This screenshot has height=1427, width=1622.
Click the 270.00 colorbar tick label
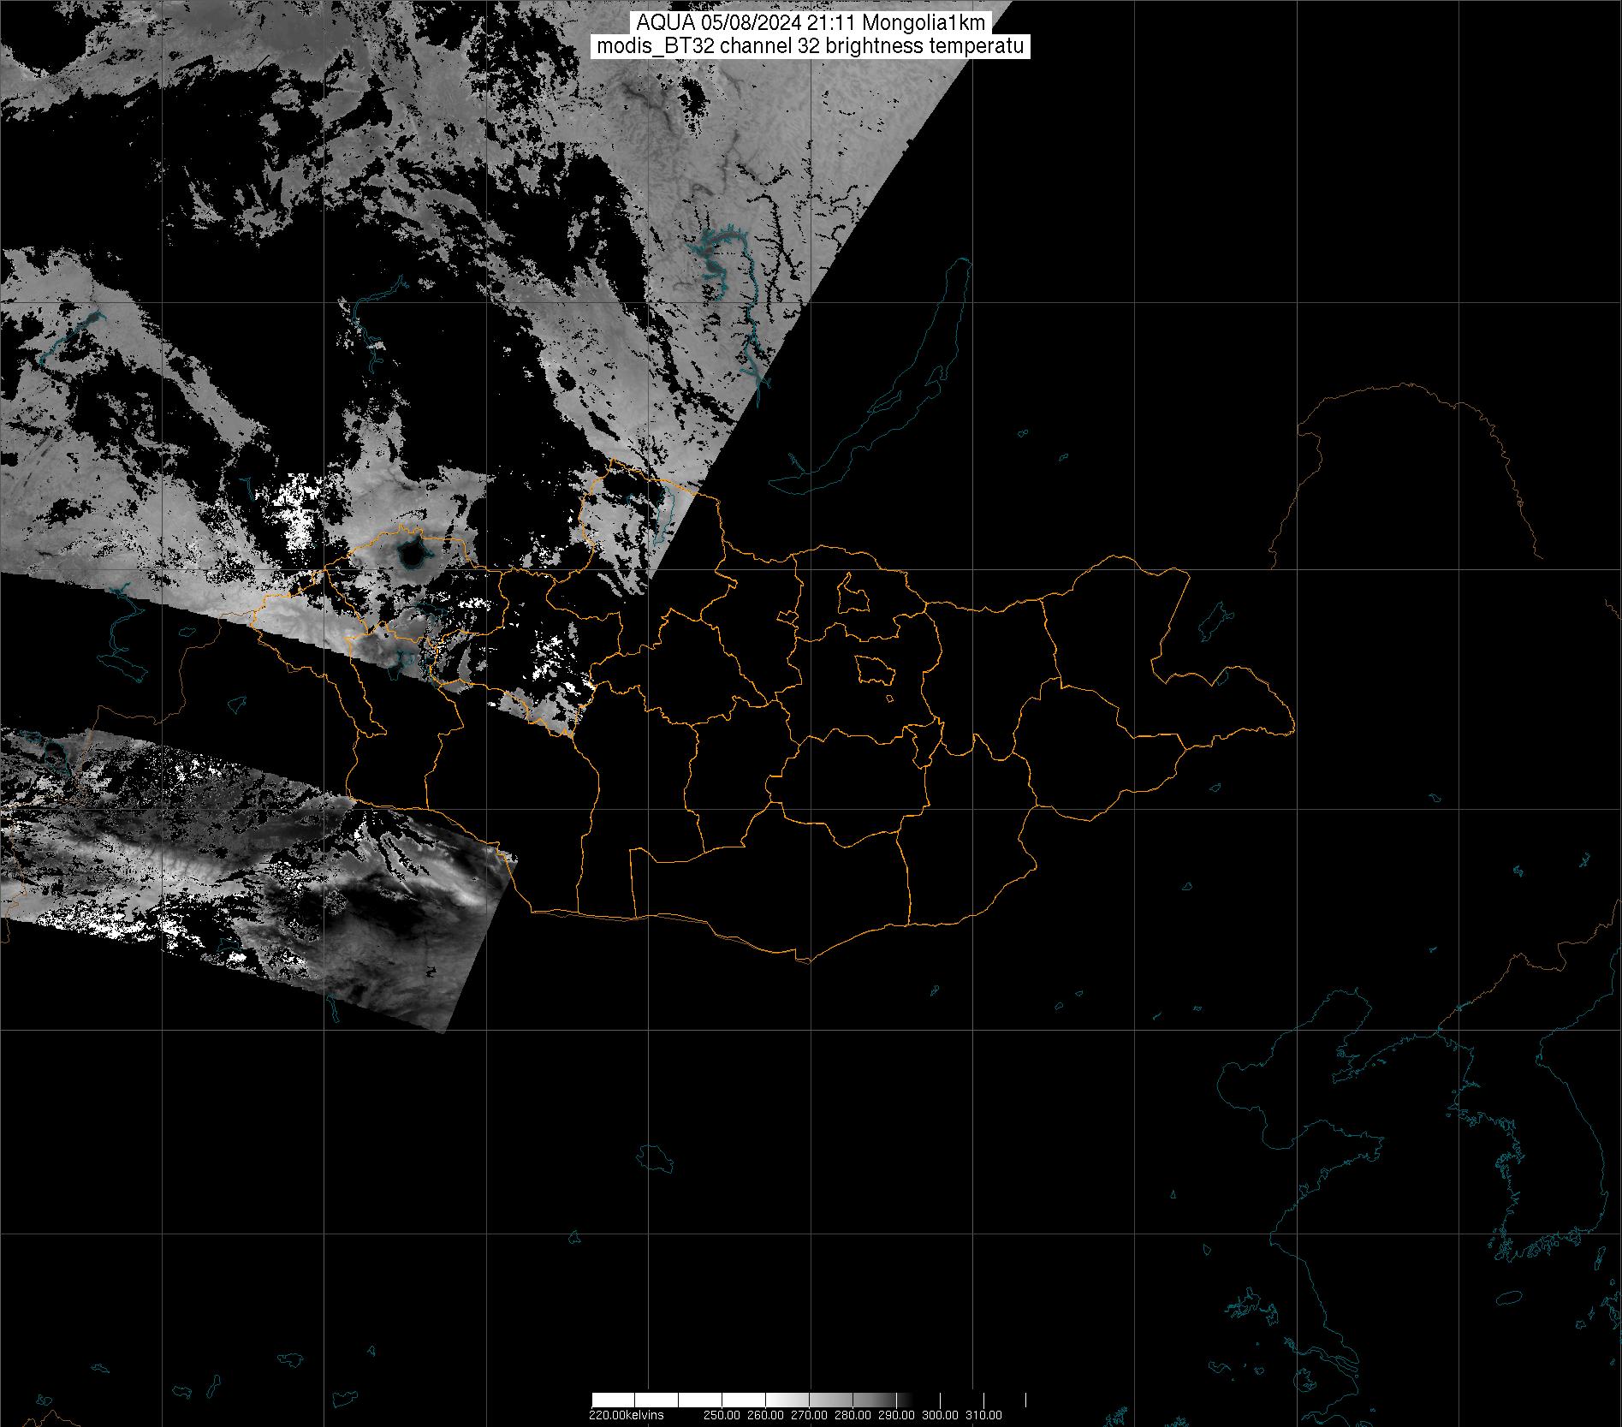click(810, 1415)
